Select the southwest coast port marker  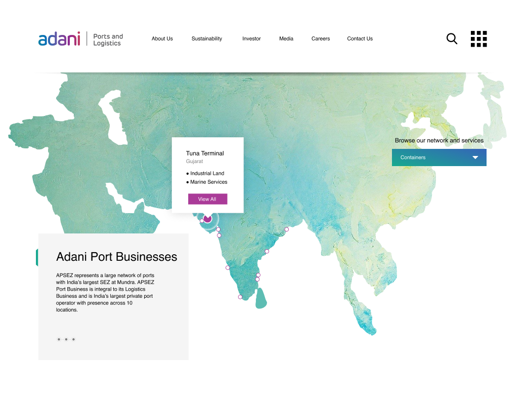[228, 268]
